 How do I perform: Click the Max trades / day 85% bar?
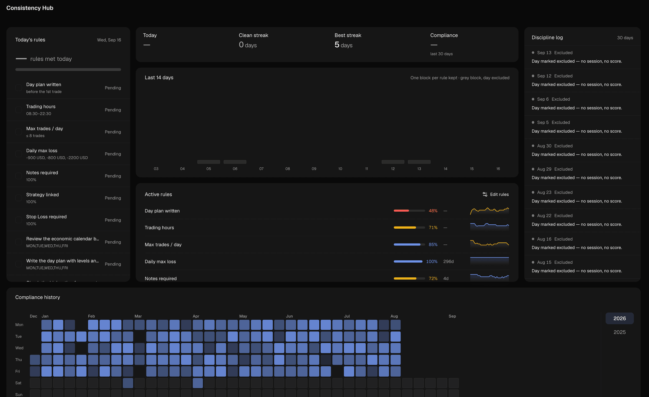click(x=409, y=244)
